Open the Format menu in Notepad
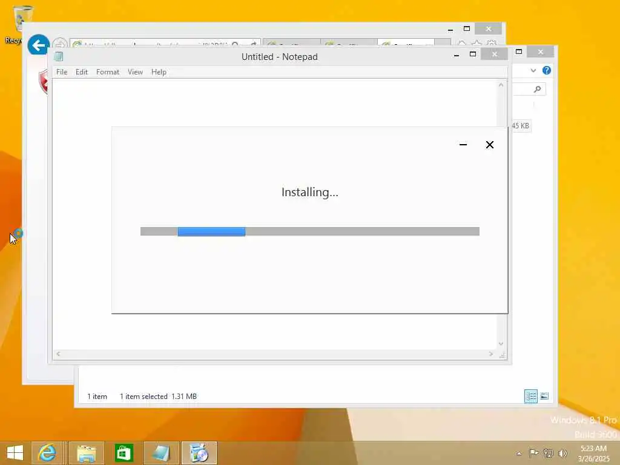Image resolution: width=620 pixels, height=465 pixels. click(108, 72)
